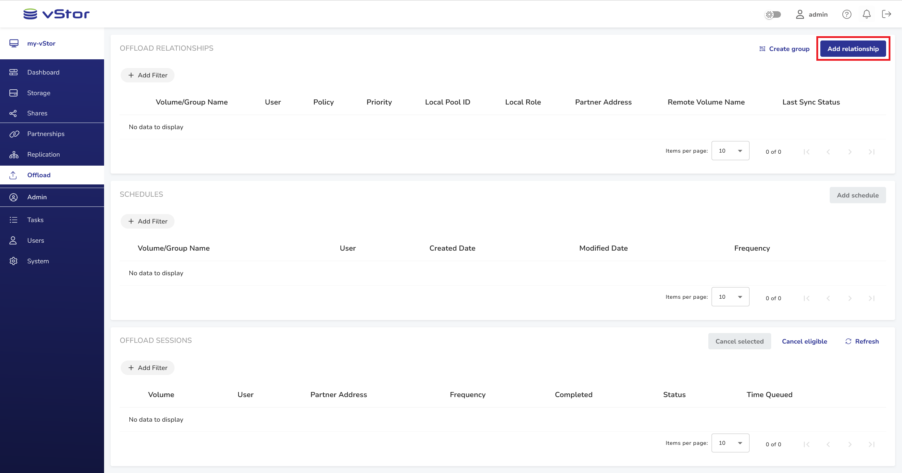902x473 pixels.
Task: Sort by Last Sync Status column
Action: tap(811, 102)
